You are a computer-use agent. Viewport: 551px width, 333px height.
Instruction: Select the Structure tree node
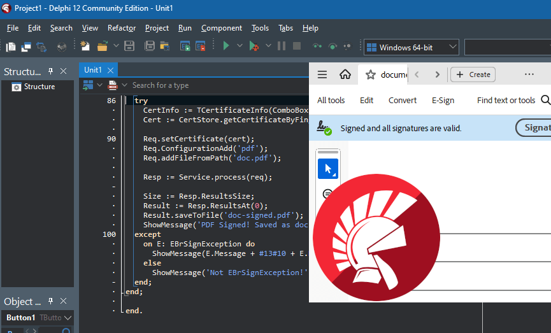pyautogui.click(x=33, y=87)
